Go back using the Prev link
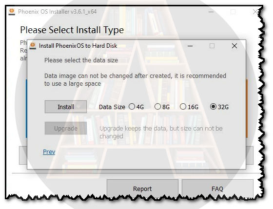Image resolution: width=273 pixels, height=209 pixels. tap(49, 152)
